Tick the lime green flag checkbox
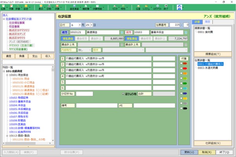 [181, 78]
